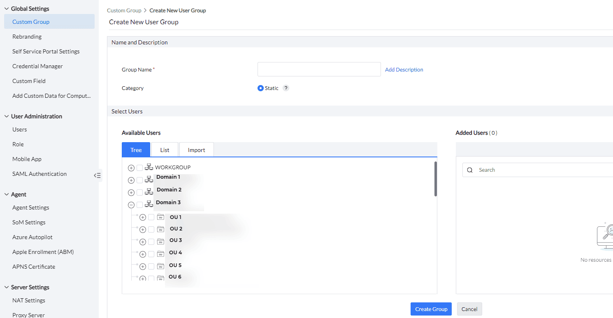Click the domain network icon next to WORKGROUP
613x318 pixels.
tap(149, 167)
